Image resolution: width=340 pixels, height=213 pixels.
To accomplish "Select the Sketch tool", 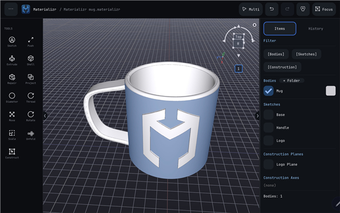I will click(x=12, y=41).
